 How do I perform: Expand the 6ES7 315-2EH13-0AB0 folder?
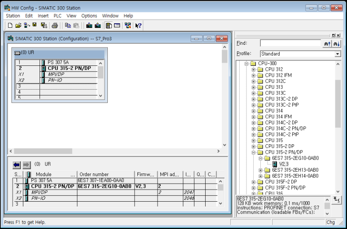[x=260, y=170]
